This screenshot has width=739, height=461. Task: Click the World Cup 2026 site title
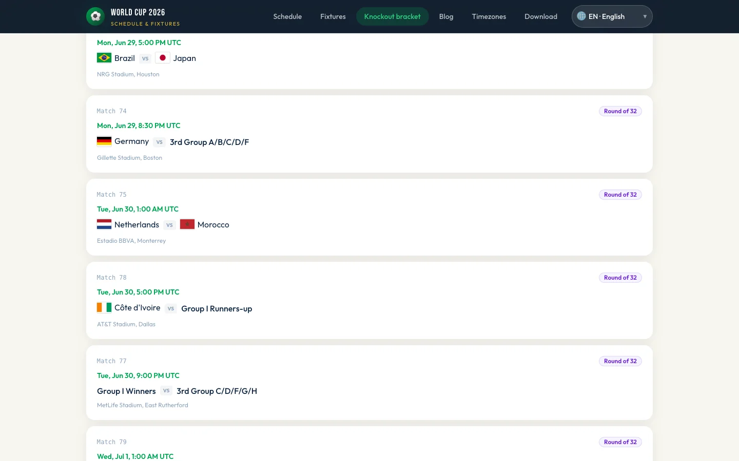point(138,12)
